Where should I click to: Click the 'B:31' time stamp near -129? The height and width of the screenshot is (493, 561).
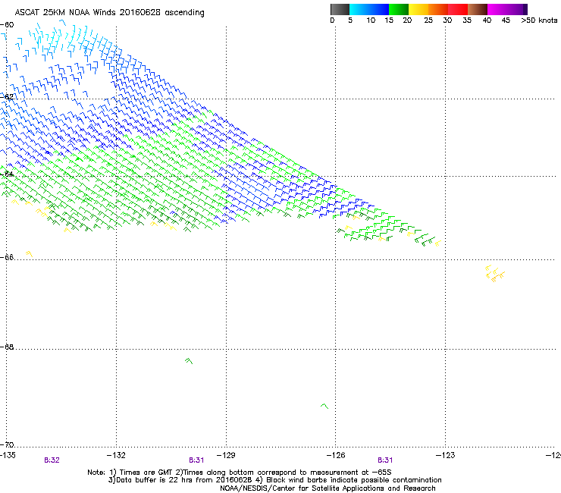196,460
